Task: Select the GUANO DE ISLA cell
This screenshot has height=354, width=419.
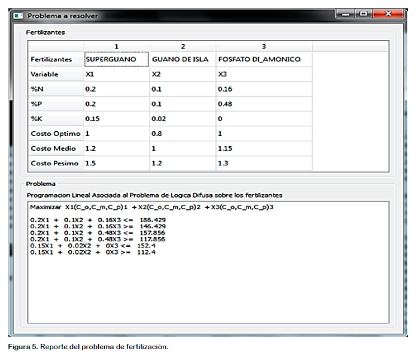Action: [x=183, y=59]
